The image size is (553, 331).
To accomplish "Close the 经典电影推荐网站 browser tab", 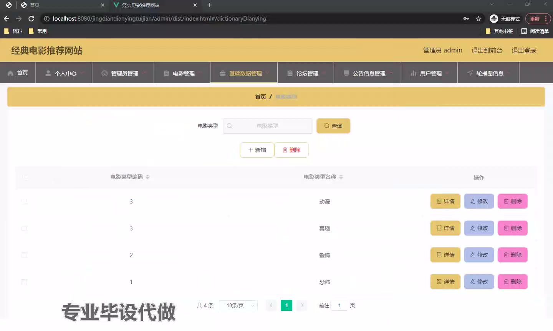I will point(195,5).
